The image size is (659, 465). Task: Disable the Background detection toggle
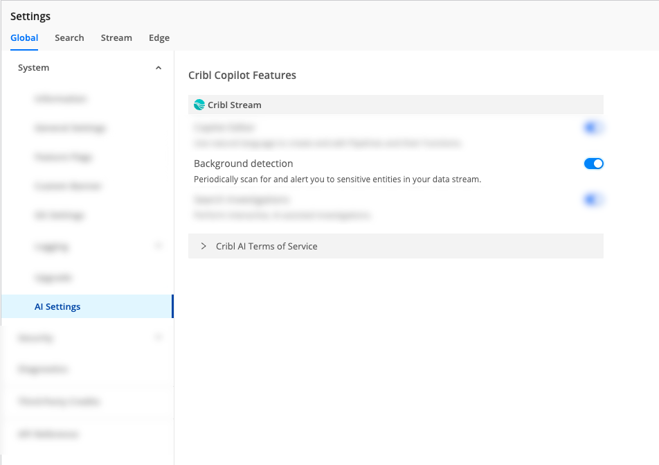(x=593, y=164)
